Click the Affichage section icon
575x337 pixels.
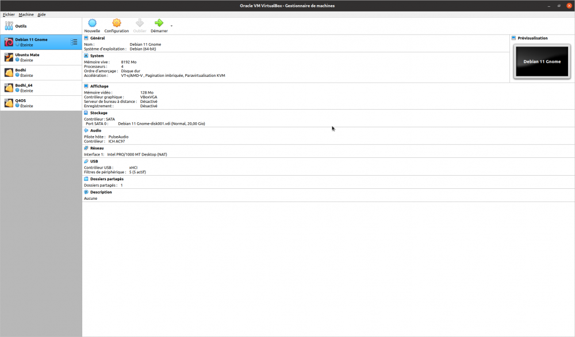click(x=86, y=86)
